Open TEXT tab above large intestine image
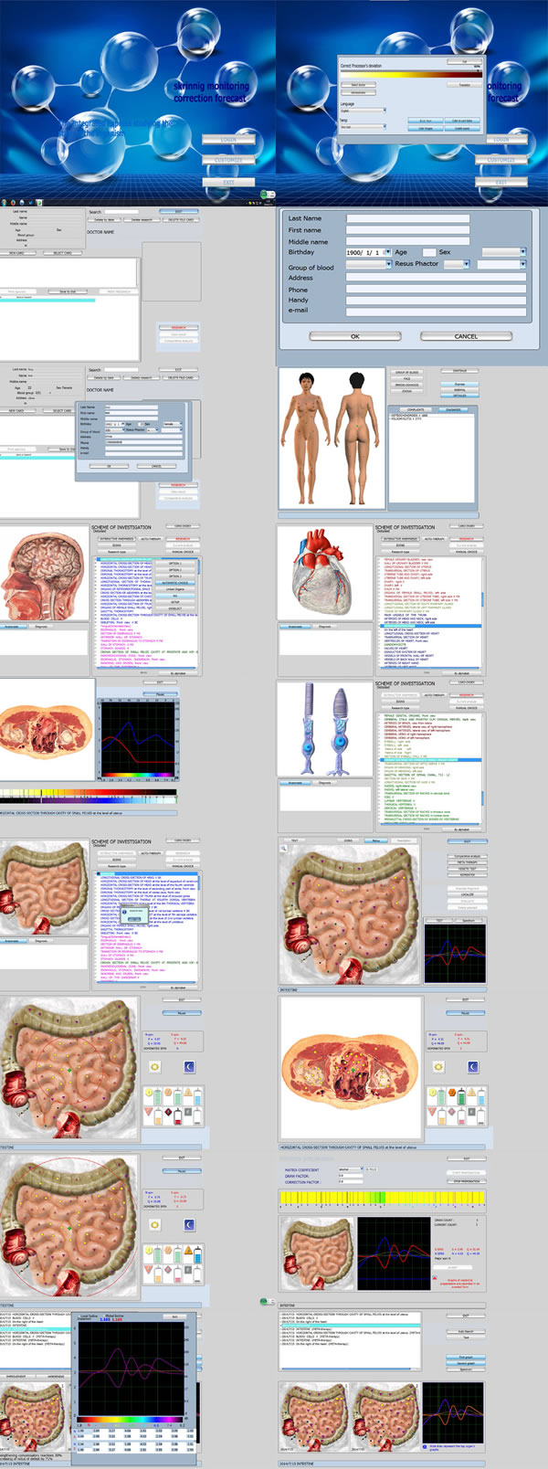The height and width of the screenshot is (1469, 548). pyautogui.click(x=294, y=840)
